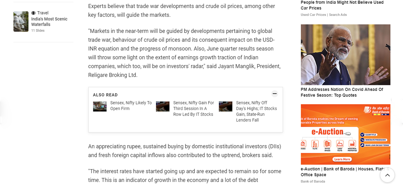Open India's Most Scenic Waterfalls link
This screenshot has width=403, height=184.
(x=49, y=22)
